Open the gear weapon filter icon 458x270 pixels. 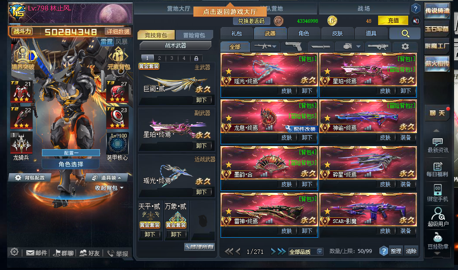tap(405, 46)
